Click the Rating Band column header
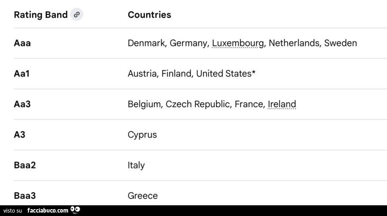 (41, 15)
